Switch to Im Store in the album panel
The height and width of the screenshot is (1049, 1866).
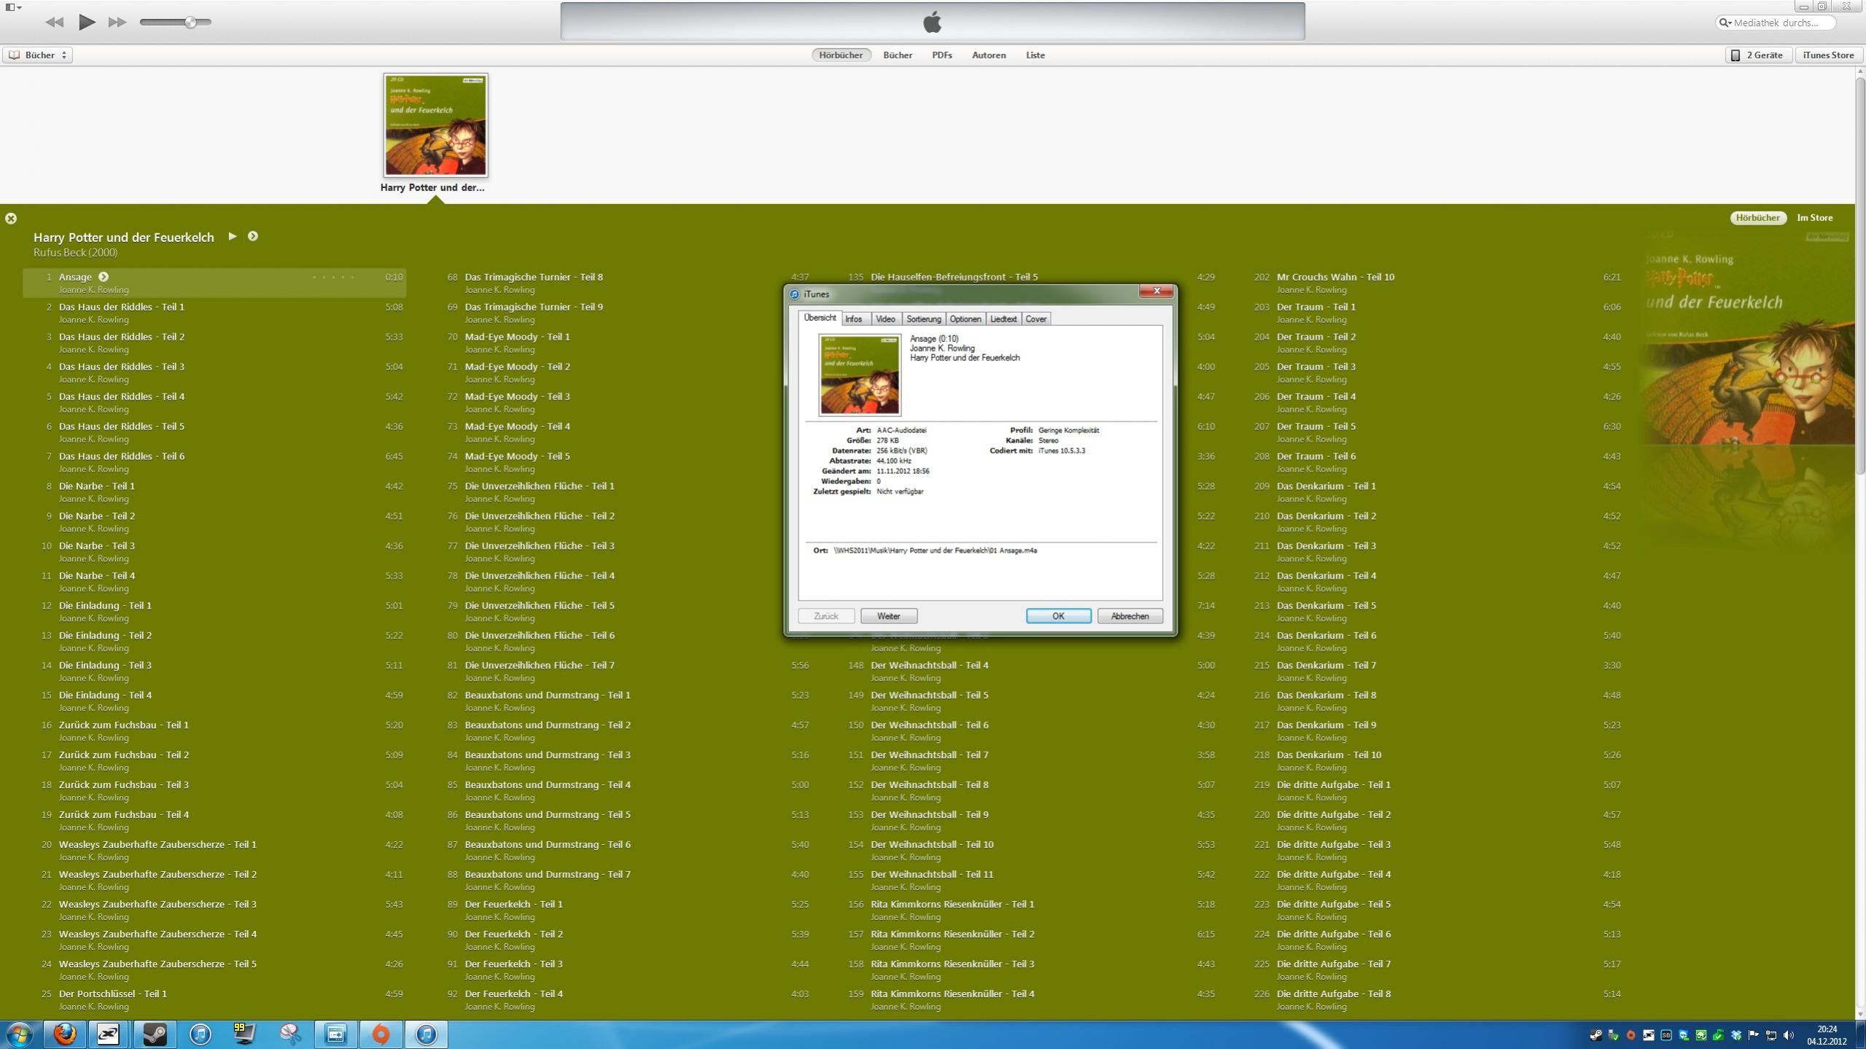pos(1813,218)
